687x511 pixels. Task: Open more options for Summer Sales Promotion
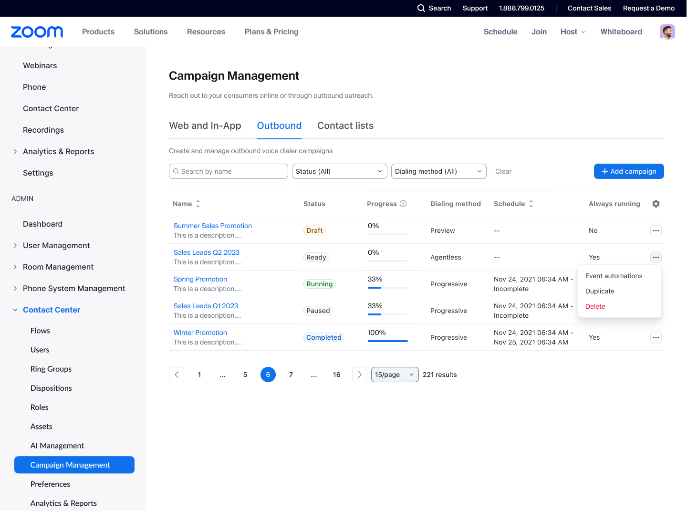point(656,230)
